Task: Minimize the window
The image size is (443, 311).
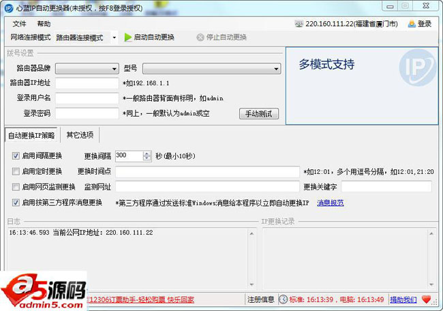Action: click(x=390, y=6)
